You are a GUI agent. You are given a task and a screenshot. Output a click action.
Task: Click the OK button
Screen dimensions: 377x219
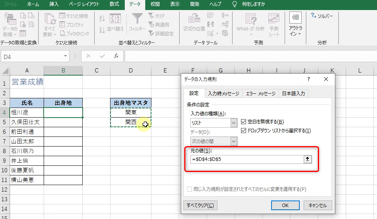[x=285, y=205]
